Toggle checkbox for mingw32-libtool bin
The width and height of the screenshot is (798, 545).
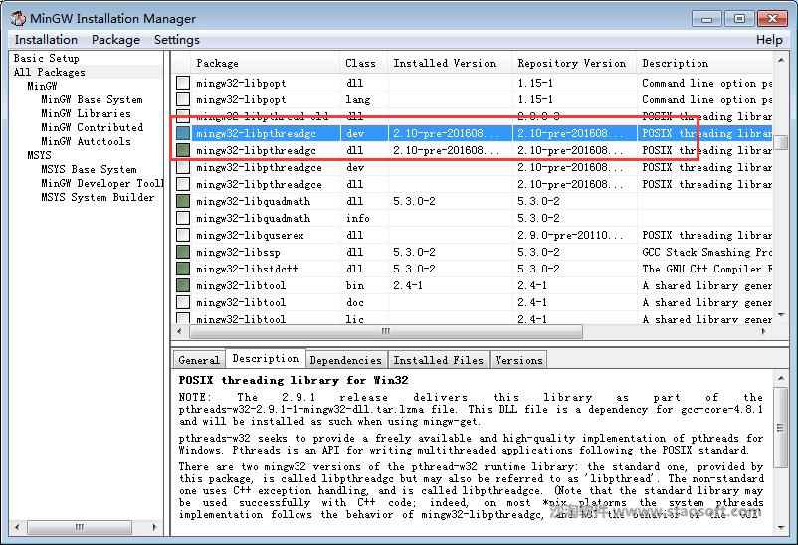pyautogui.click(x=183, y=285)
